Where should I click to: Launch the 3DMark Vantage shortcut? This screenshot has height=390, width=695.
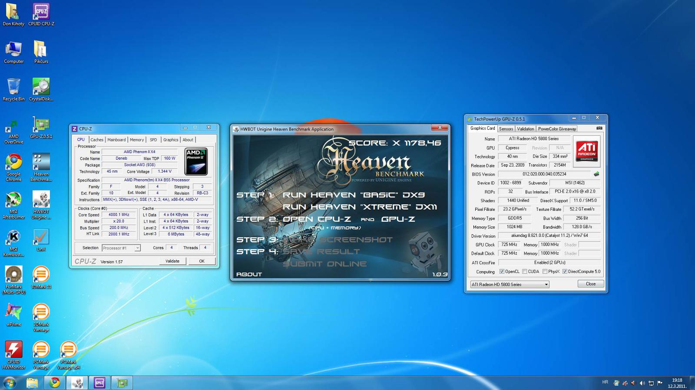[41, 318]
